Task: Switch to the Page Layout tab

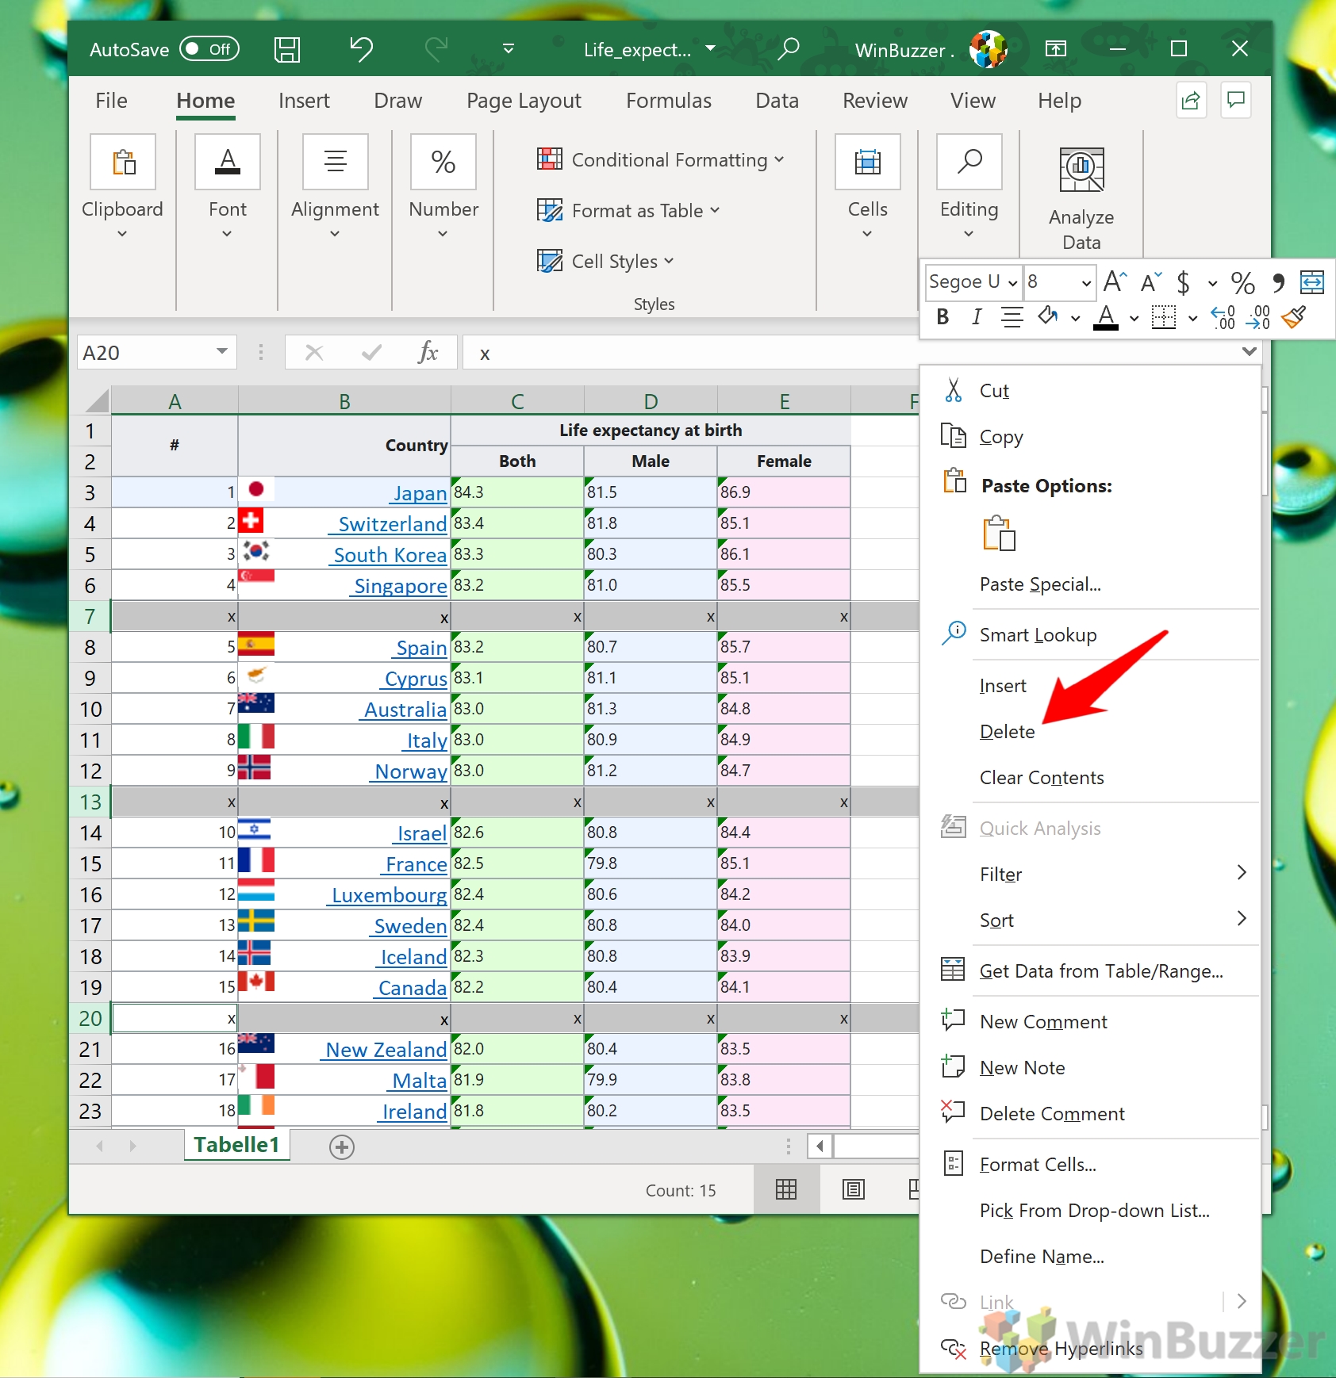Action: pyautogui.click(x=524, y=101)
